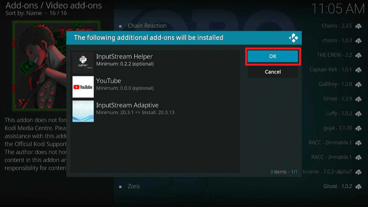Click the 'Luffy - 1.0.2' label
Image resolution: width=368 pixels, height=207 pixels.
tap(339, 114)
